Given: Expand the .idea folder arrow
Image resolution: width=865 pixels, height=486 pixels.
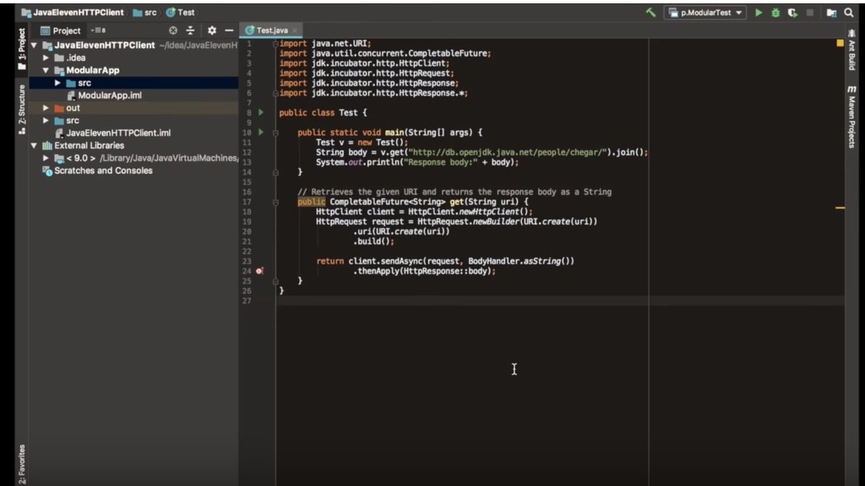Looking at the screenshot, I should 46,58.
